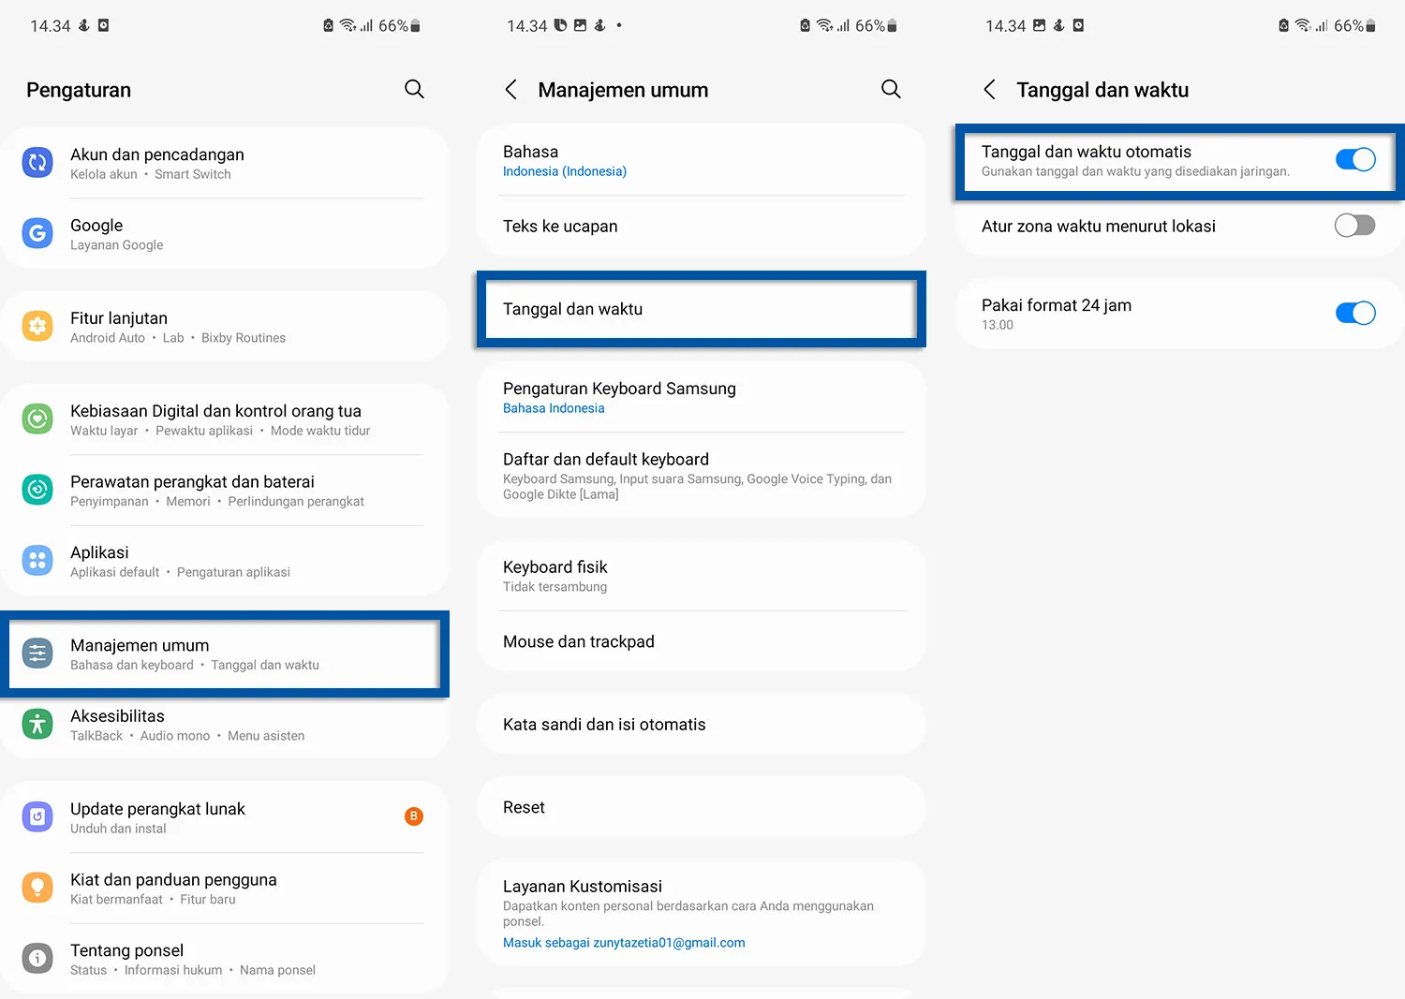The image size is (1405, 999).
Task: Disable Tanggal dan waktu otomatis switch
Action: coord(1354,159)
